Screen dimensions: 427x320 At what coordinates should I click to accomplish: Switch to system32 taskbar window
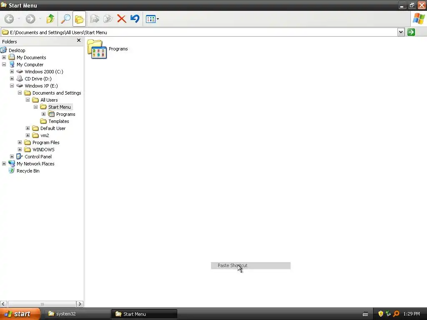point(77,314)
